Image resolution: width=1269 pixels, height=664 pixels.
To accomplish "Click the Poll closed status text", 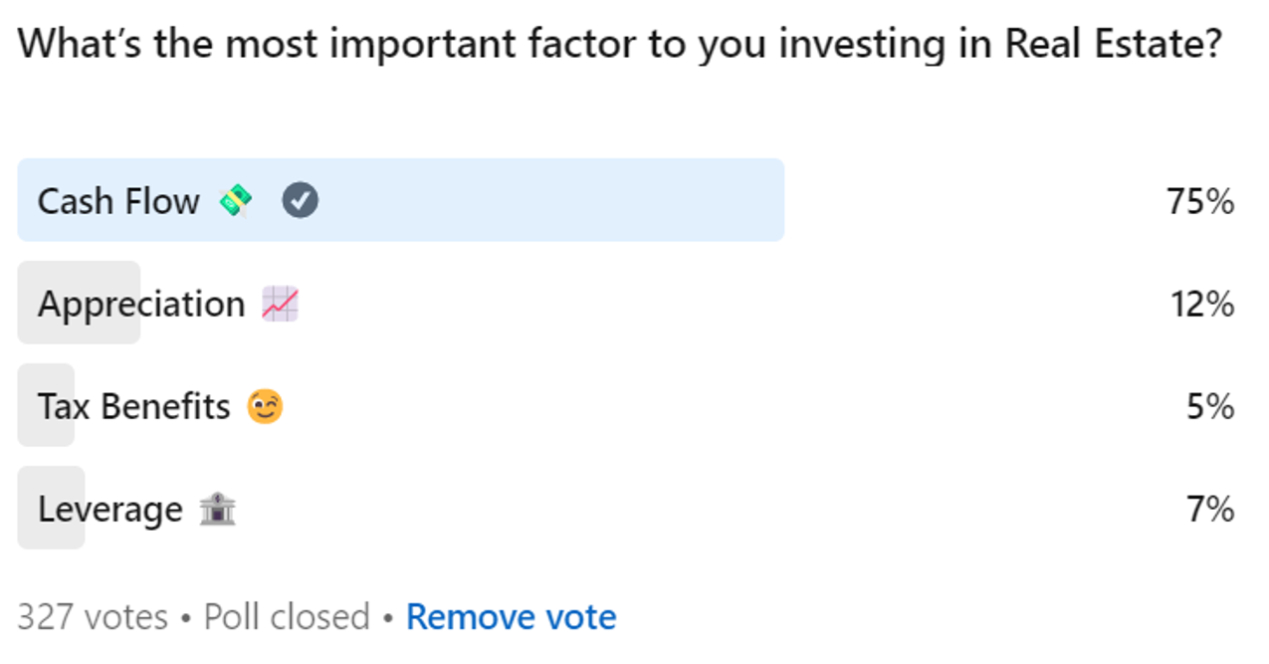I will pyautogui.click(x=287, y=617).
